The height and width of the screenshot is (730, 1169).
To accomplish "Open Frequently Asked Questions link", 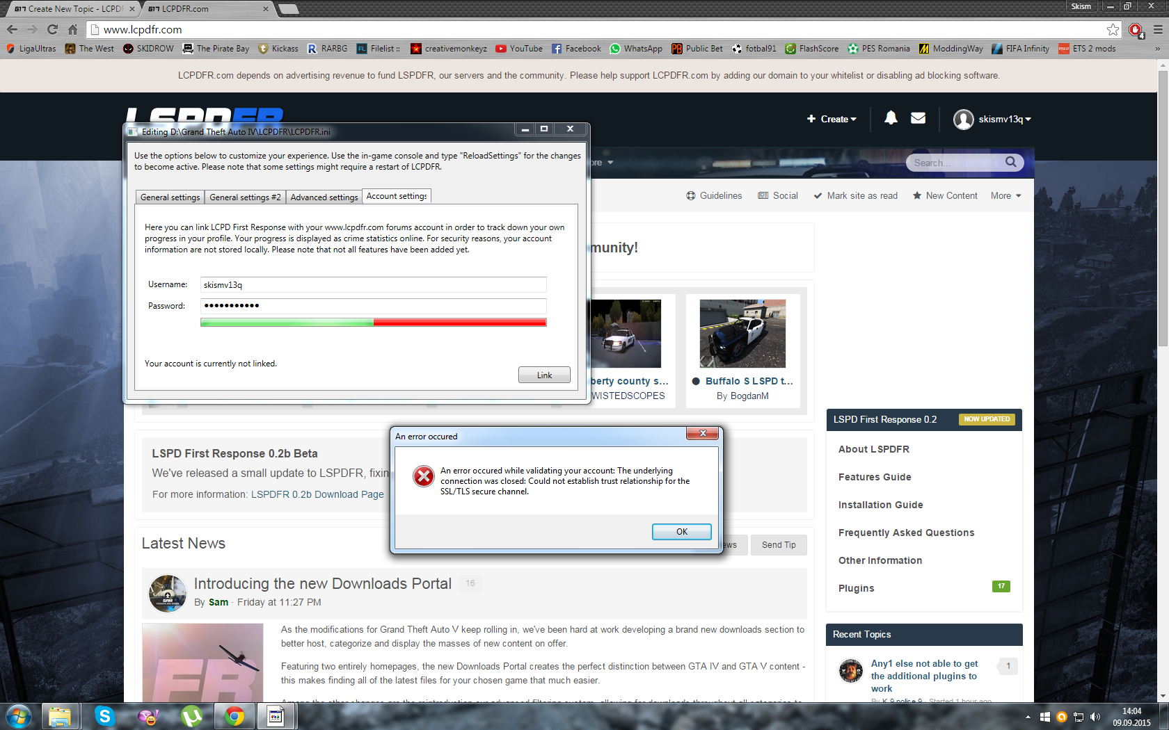I will [x=907, y=533].
